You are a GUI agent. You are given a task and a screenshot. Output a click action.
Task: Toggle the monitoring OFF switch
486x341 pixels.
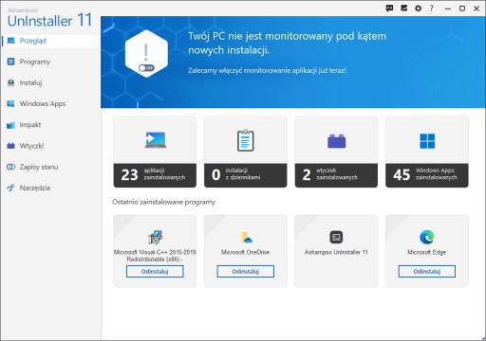pyautogui.click(x=146, y=67)
